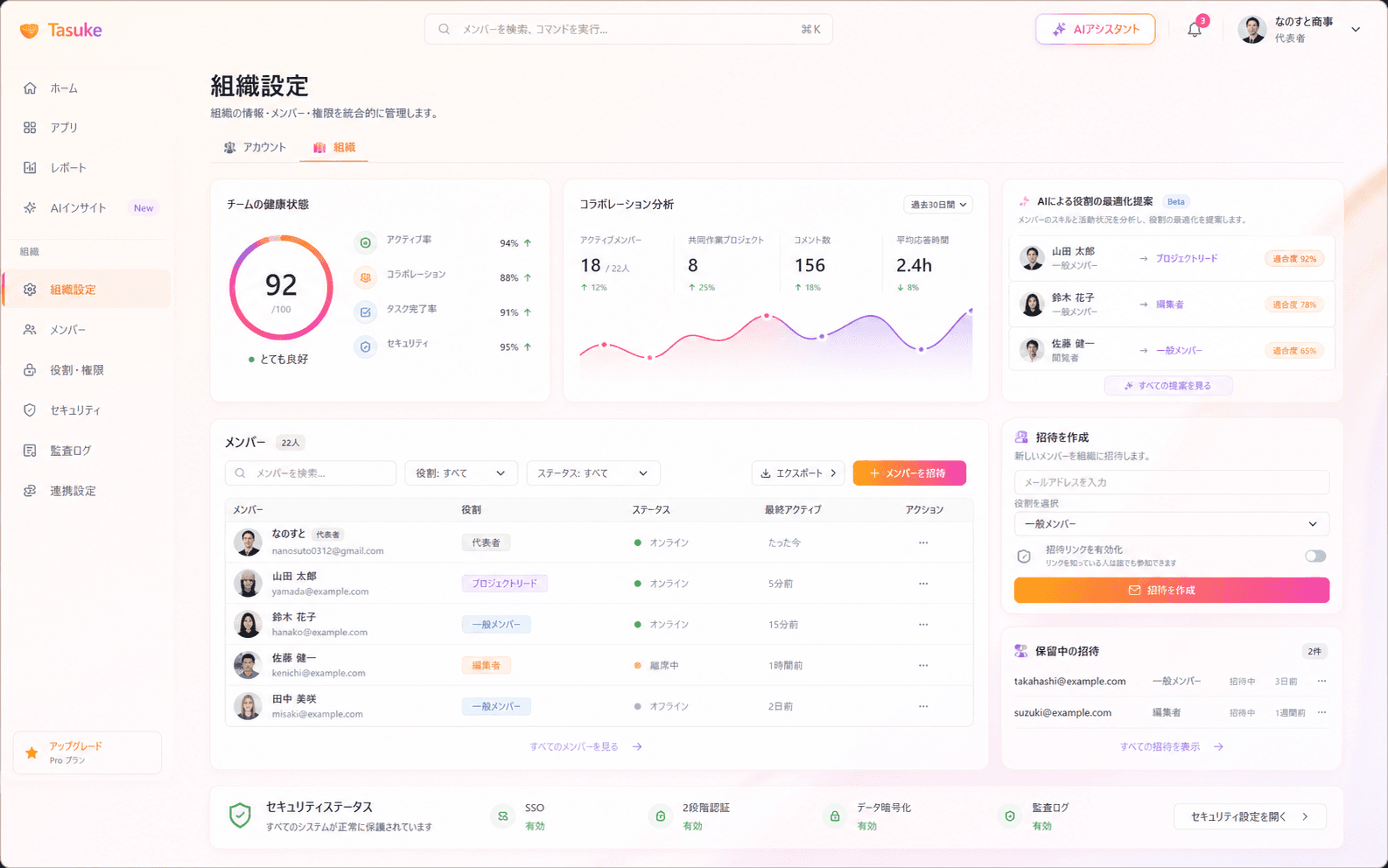This screenshot has height=868, width=1388.
Task: Open options for suzuki@example.com invitation
Action: (1321, 712)
